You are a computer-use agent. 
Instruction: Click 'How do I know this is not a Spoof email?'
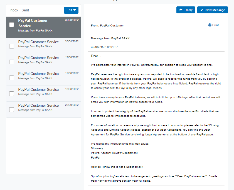(117, 167)
